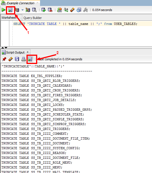Click the line ending SS_TB_QRTZ_SIMPLE_TRIGGERS;
152x173 pixels.
tap(43, 119)
